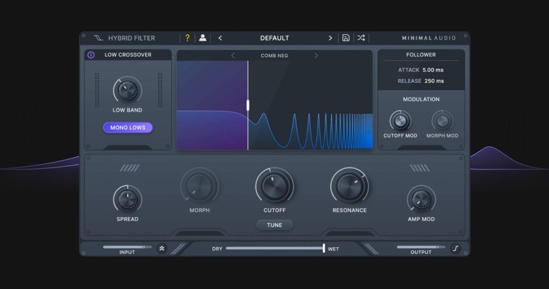Click the Attack 5.00 ms value
549x289 pixels.
[433, 70]
